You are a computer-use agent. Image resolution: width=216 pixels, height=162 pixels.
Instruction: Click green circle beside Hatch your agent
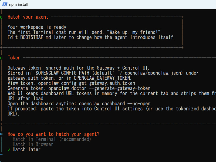[1, 17]
